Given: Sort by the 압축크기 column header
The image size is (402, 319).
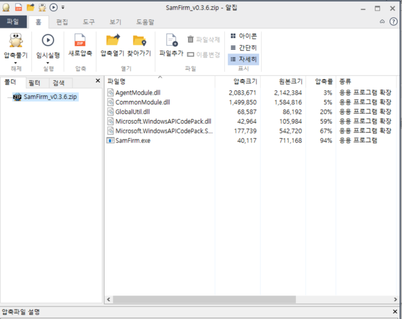Looking at the screenshot, I should (238, 82).
